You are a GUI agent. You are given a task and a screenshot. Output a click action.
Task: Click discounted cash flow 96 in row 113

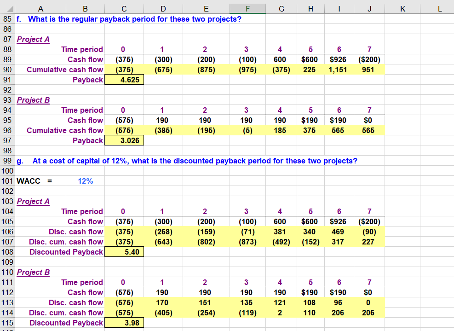coord(338,303)
